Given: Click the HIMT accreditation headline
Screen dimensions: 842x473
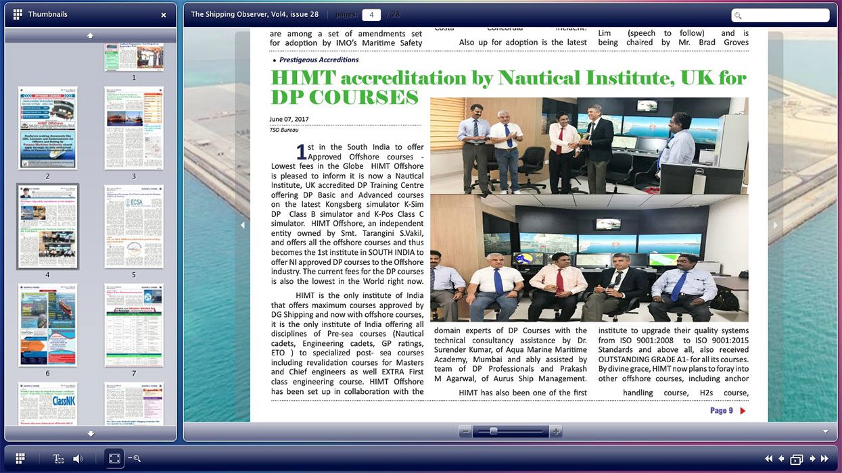Looking at the screenshot, I should tap(508, 87).
